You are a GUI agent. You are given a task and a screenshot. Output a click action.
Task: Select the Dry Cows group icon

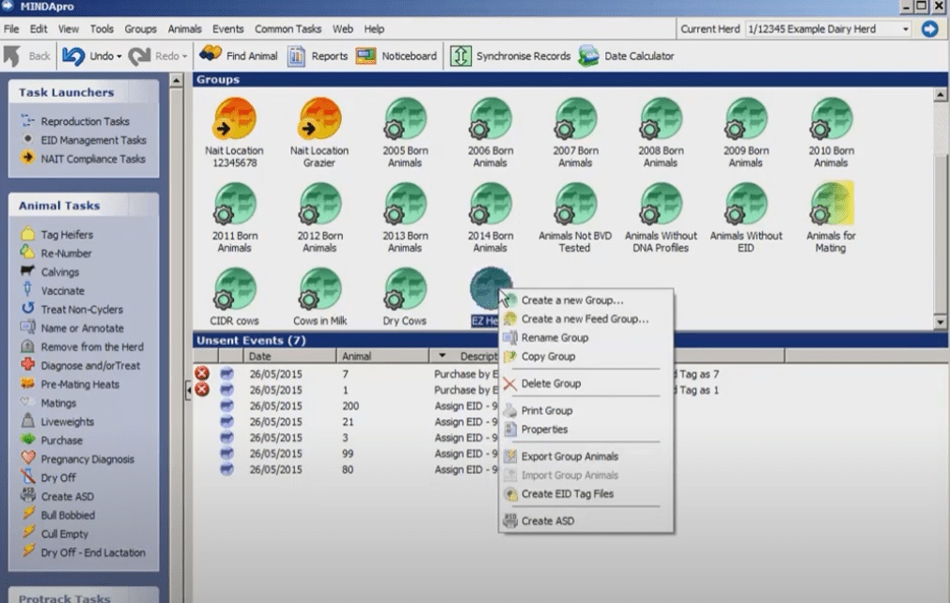tap(405, 288)
